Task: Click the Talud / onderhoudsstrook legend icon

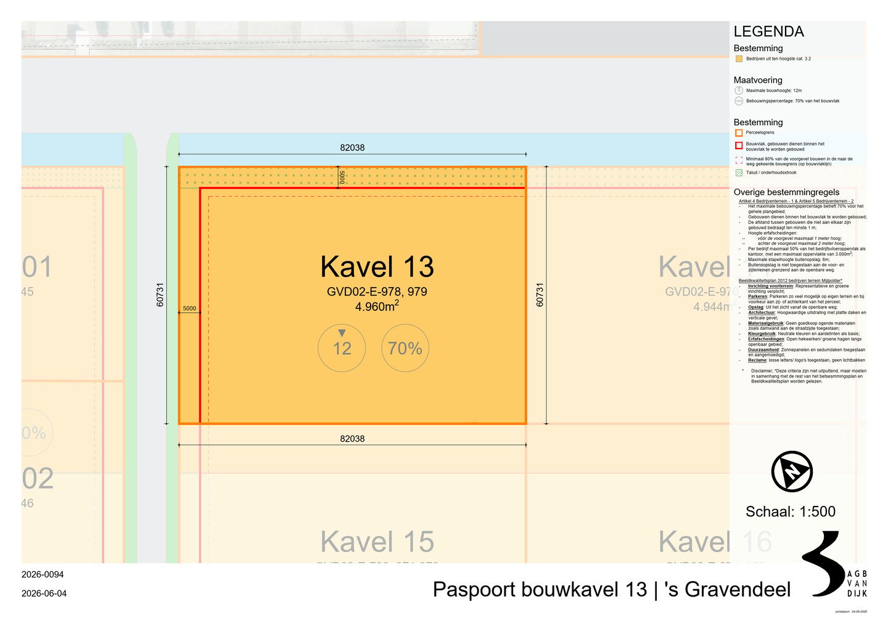Action: 739,173
